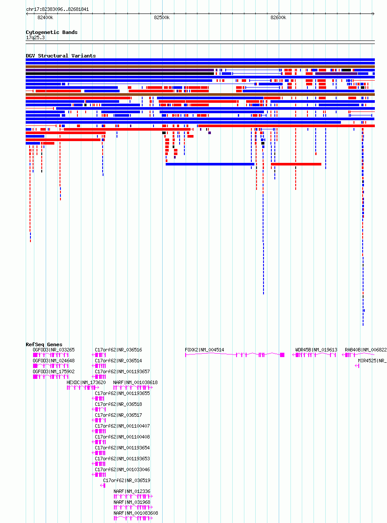Screen dimensions: 387x523
Task: Click the FOXK2|NM_004514 gene label
Action: click(x=204, y=350)
